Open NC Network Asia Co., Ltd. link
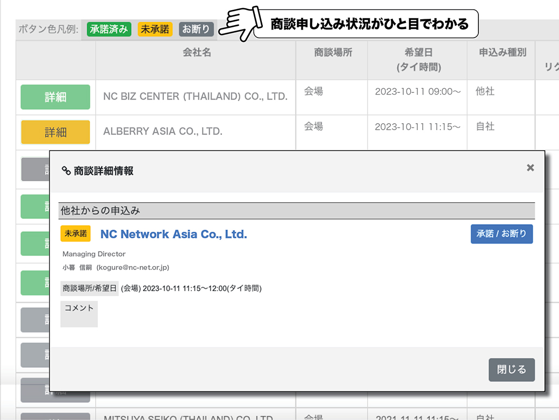Viewport: 559px width, 420px height. click(174, 234)
